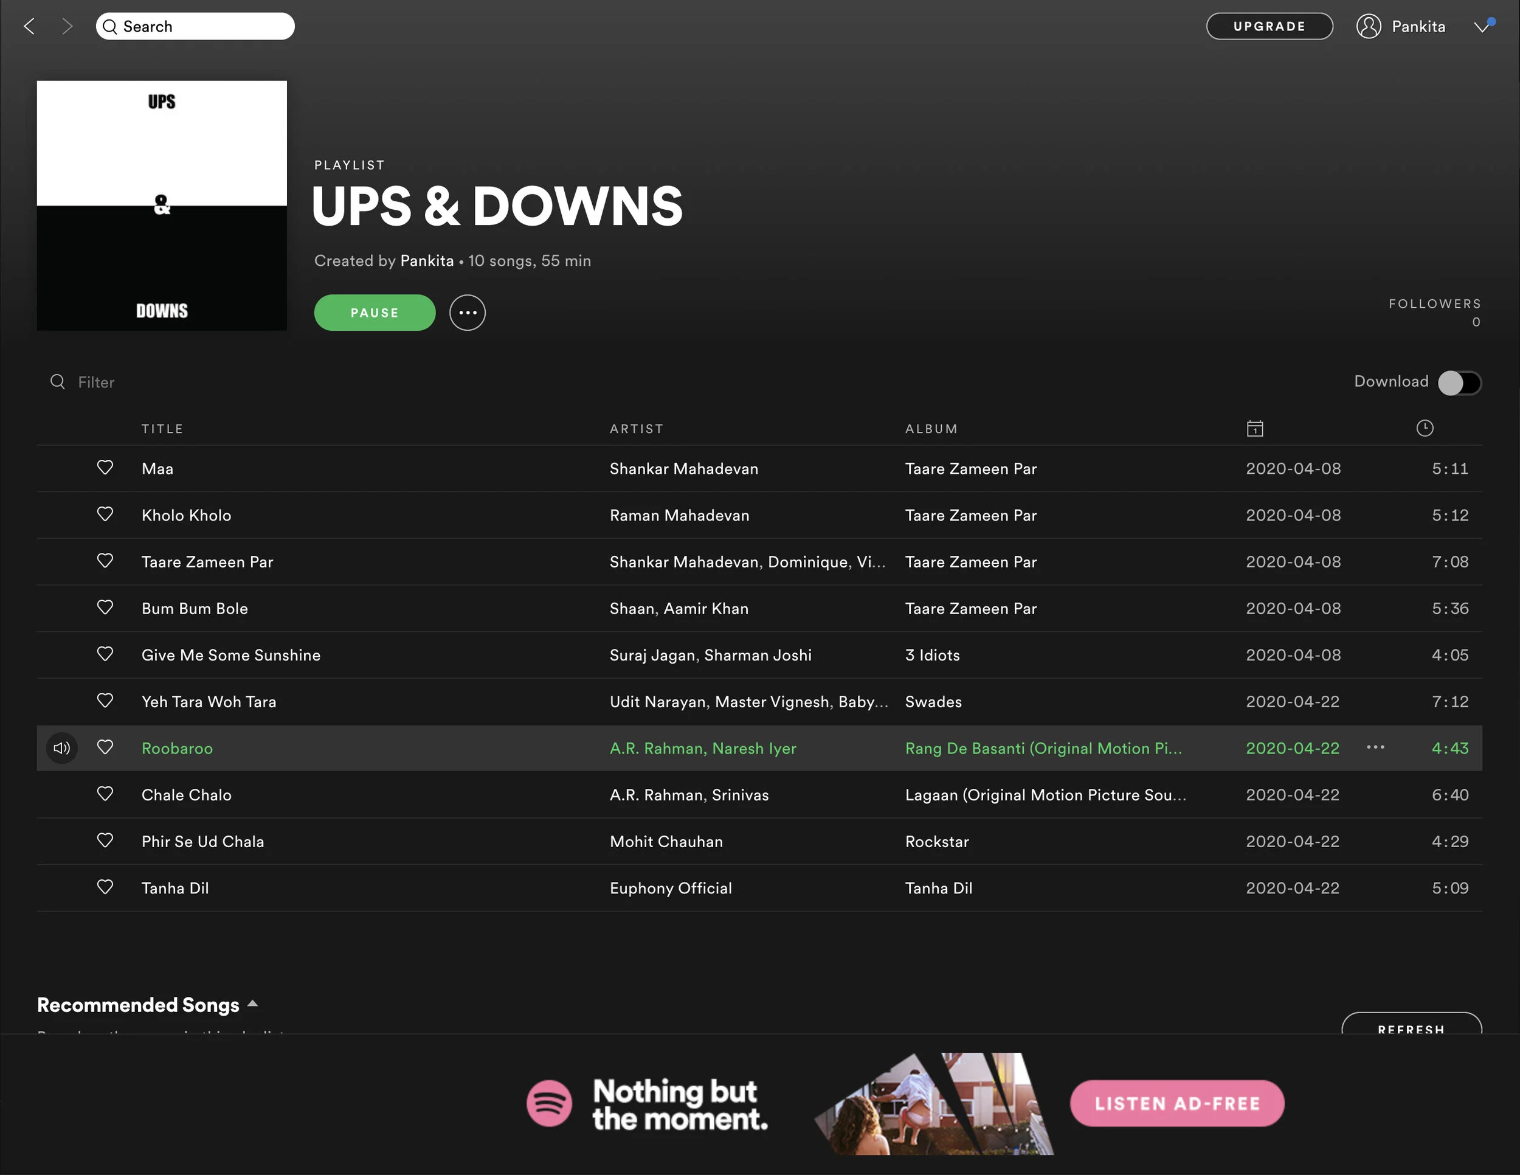Viewport: 1520px width, 1175px height.
Task: Open the Rockstar album
Action: pos(937,842)
